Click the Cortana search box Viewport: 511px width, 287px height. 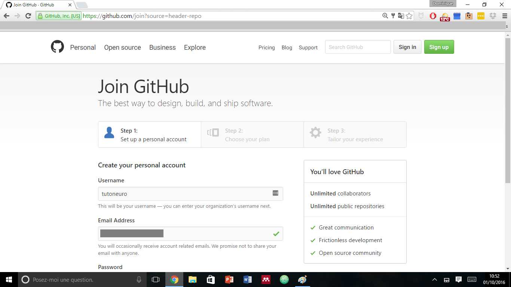82,280
